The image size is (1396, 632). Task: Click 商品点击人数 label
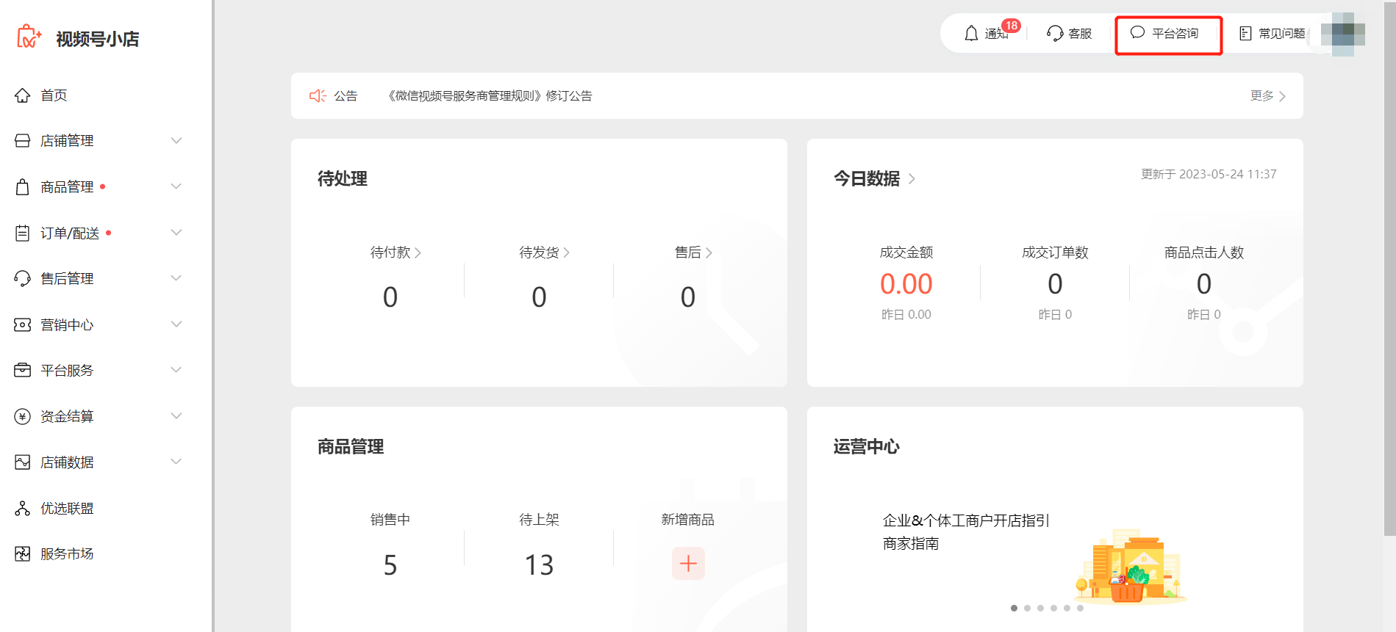click(x=1204, y=253)
